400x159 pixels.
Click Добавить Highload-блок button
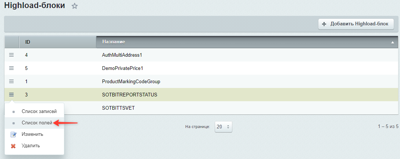click(356, 24)
